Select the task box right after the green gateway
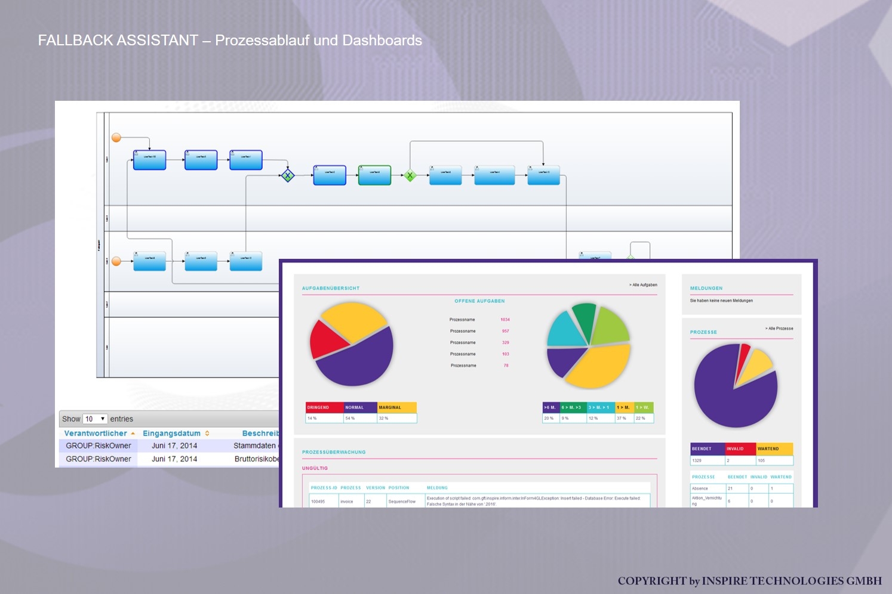Image resolution: width=892 pixels, height=594 pixels. tap(445, 175)
